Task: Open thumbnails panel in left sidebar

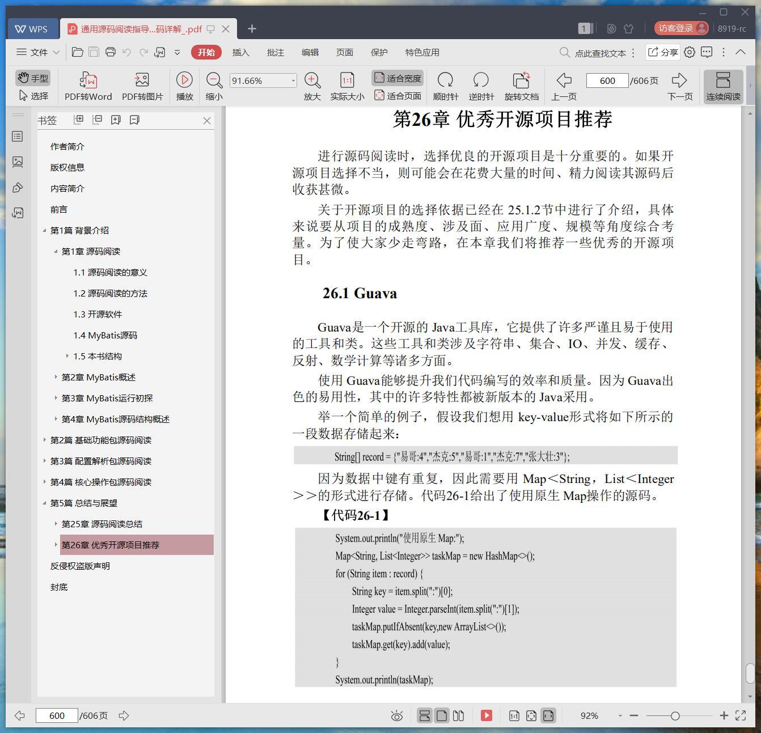Action: [18, 162]
